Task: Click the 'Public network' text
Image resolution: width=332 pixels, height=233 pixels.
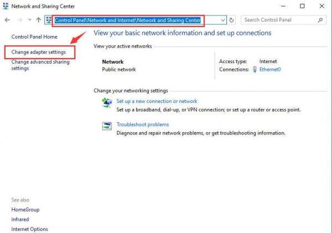Action: (119, 70)
